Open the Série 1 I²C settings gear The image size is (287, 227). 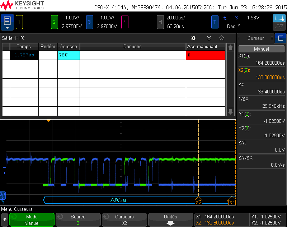point(193,38)
